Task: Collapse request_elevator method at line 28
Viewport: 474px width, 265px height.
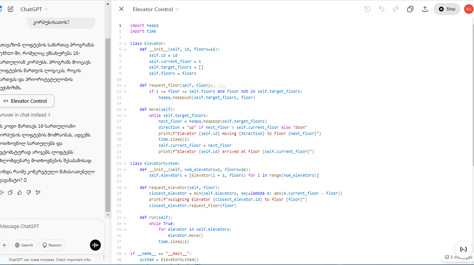Action: coord(125,188)
